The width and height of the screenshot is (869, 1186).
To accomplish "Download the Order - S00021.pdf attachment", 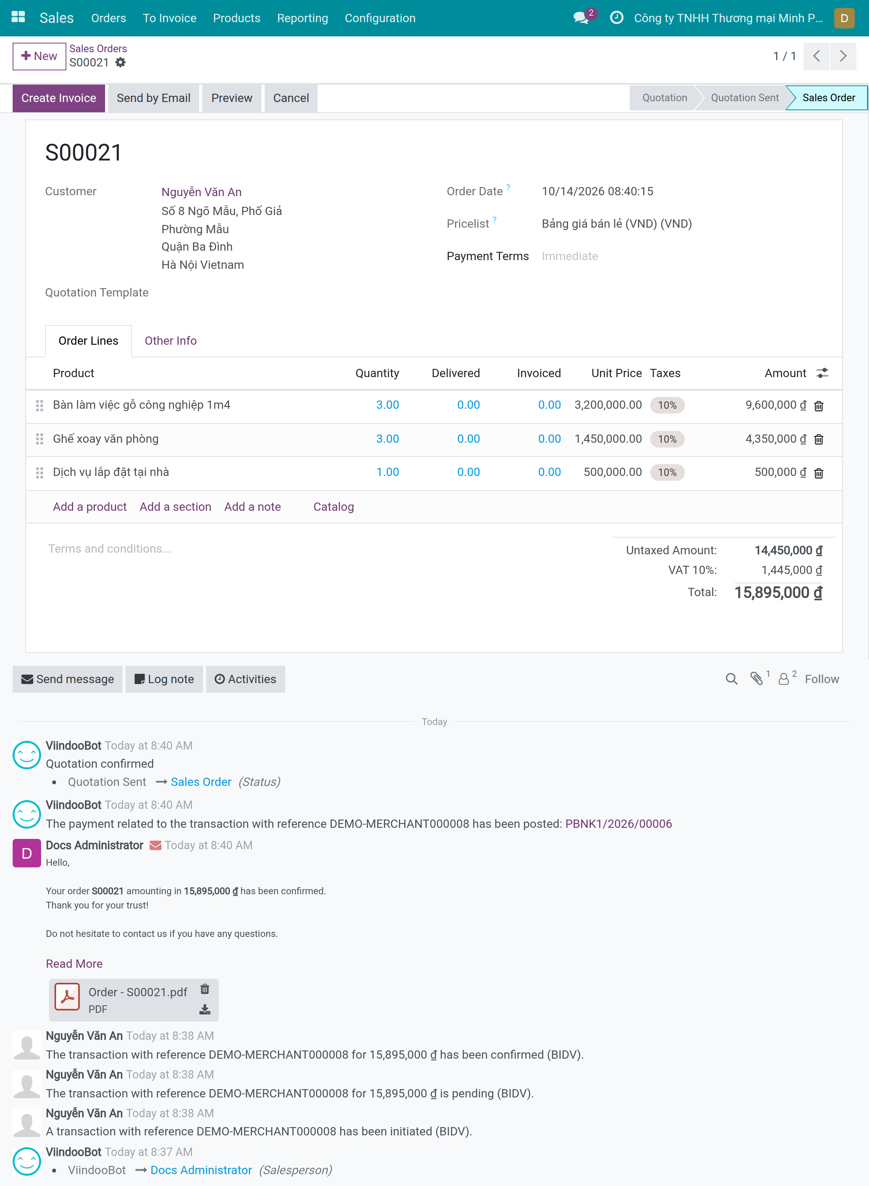I will [205, 1010].
